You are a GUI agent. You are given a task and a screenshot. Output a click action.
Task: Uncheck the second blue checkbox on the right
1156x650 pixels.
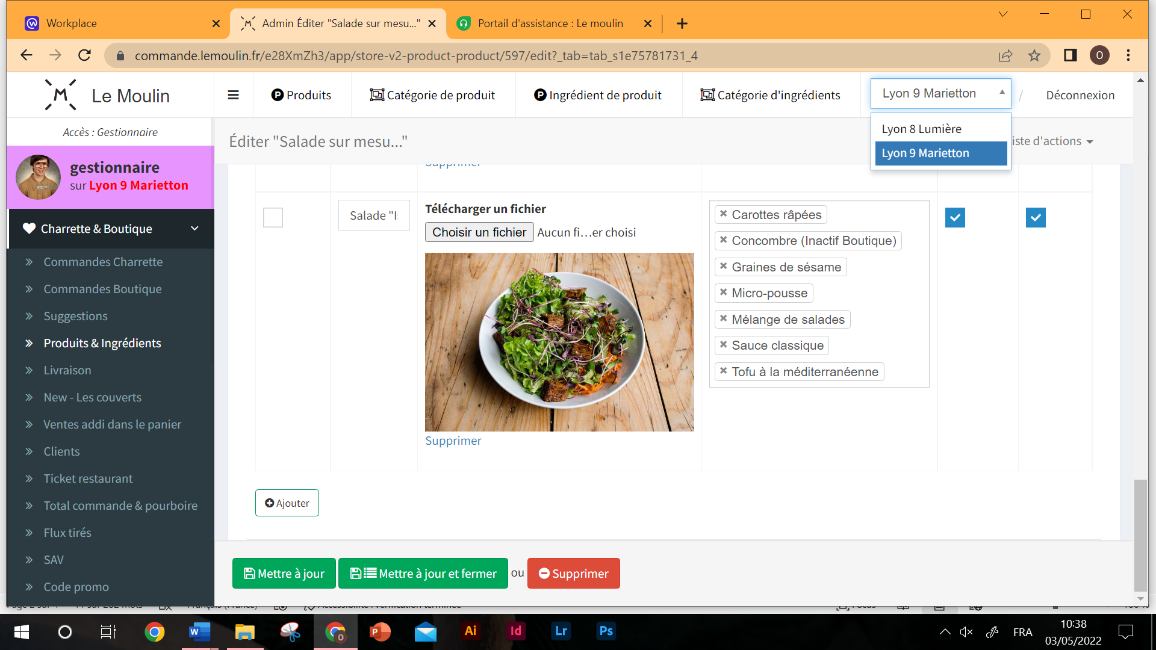pos(1036,217)
